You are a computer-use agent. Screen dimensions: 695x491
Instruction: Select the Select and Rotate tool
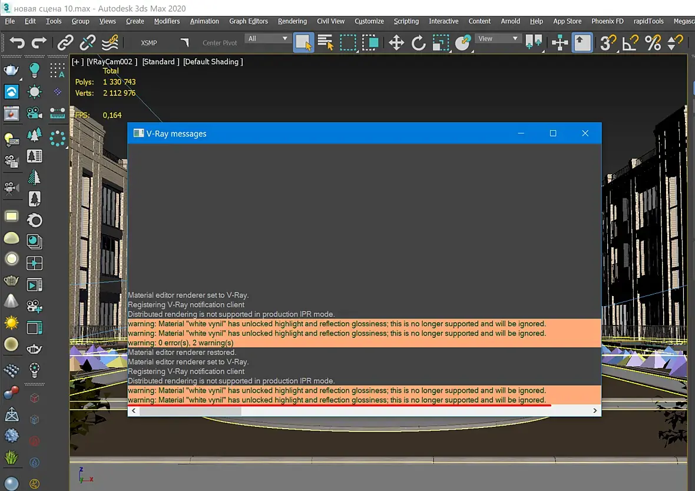point(418,43)
